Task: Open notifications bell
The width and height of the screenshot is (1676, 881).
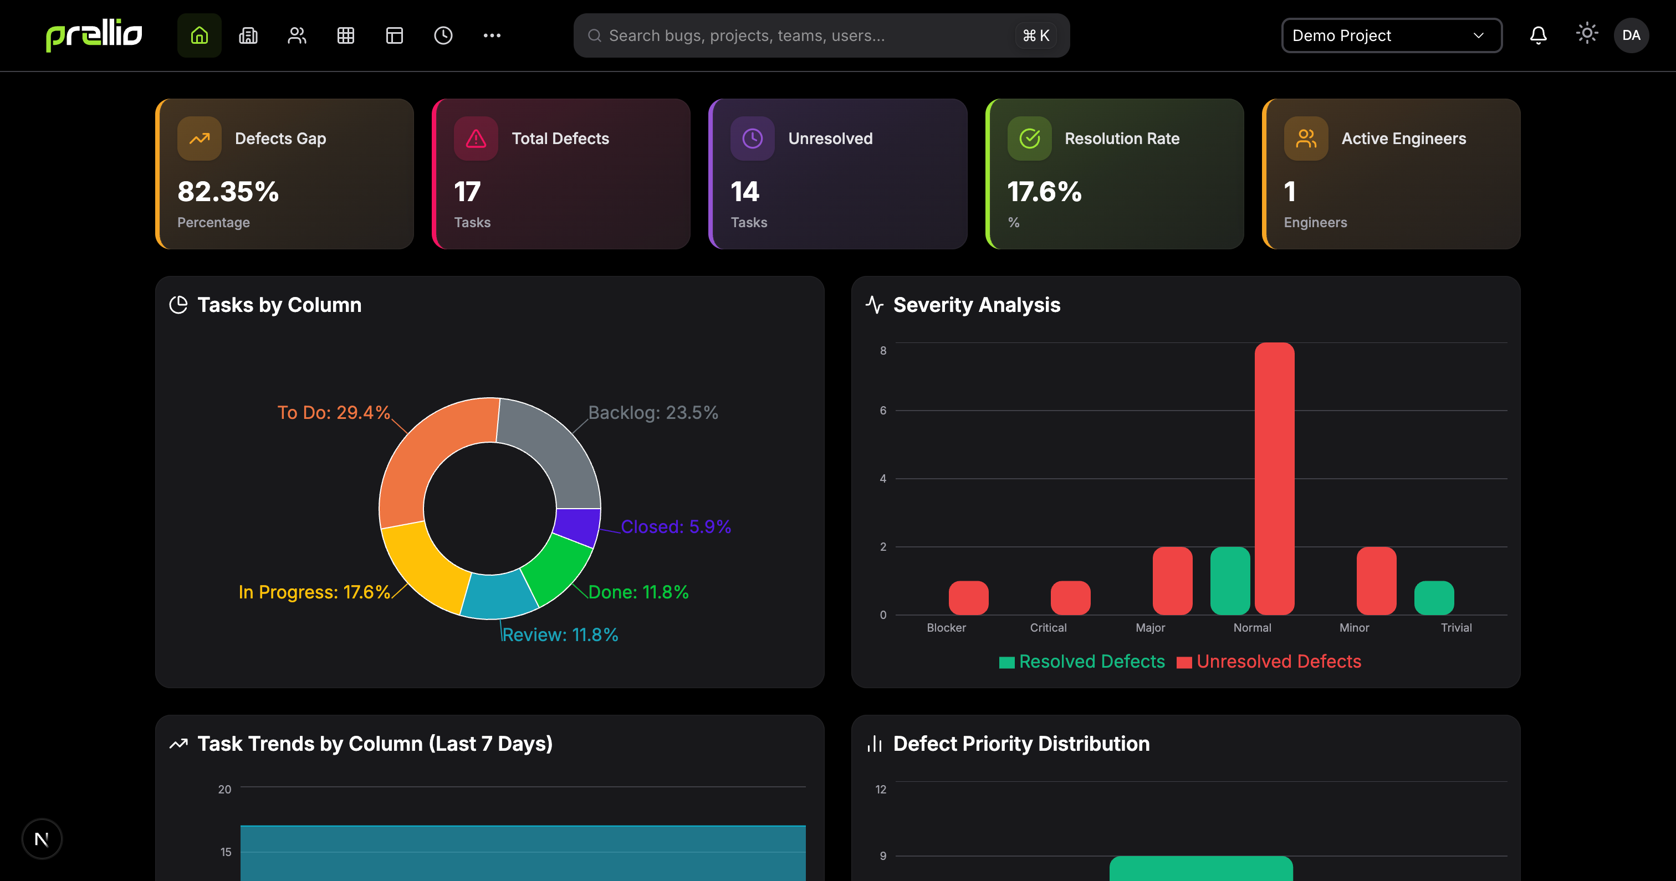Action: [1538, 35]
